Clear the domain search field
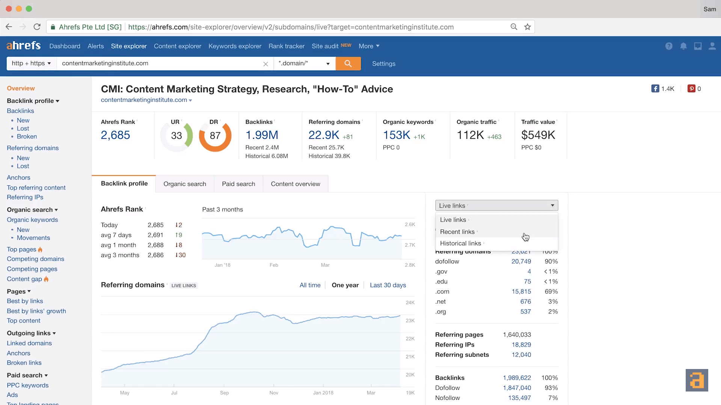Screen dimensions: 721x405 point(265,64)
